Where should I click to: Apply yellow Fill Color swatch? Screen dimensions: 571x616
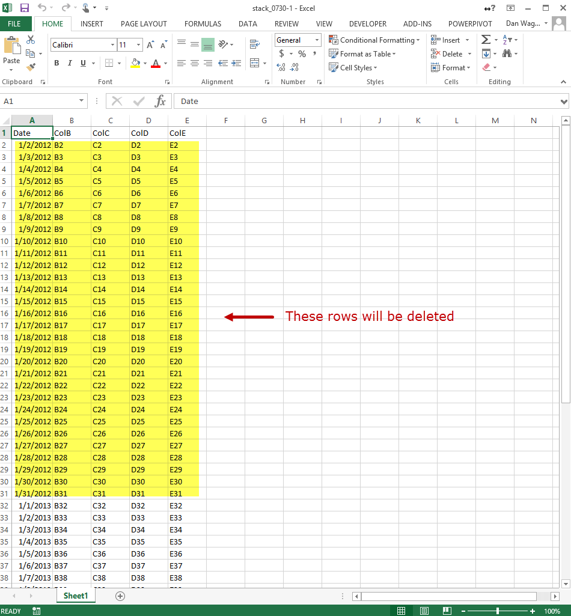coord(135,63)
